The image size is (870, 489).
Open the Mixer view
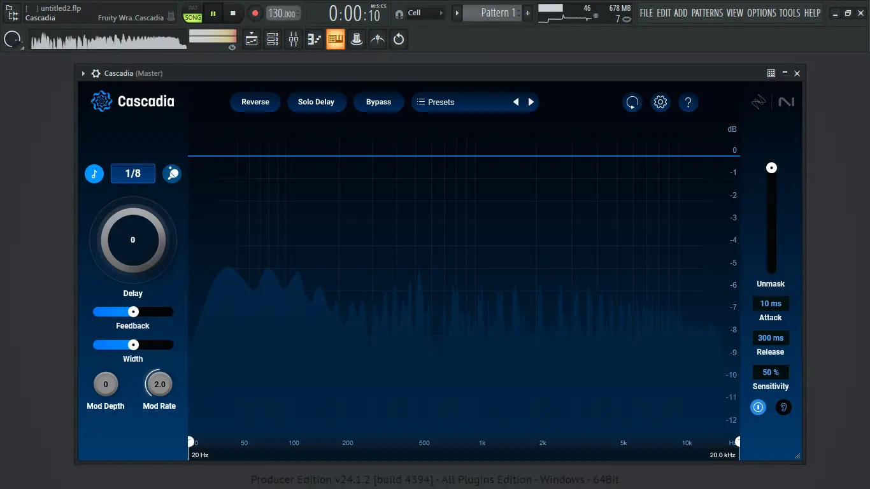pos(294,39)
